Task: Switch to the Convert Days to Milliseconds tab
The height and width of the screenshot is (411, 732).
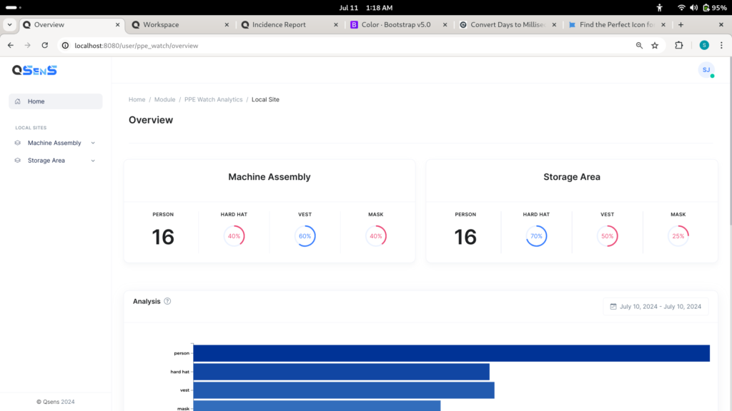Action: pos(508,25)
